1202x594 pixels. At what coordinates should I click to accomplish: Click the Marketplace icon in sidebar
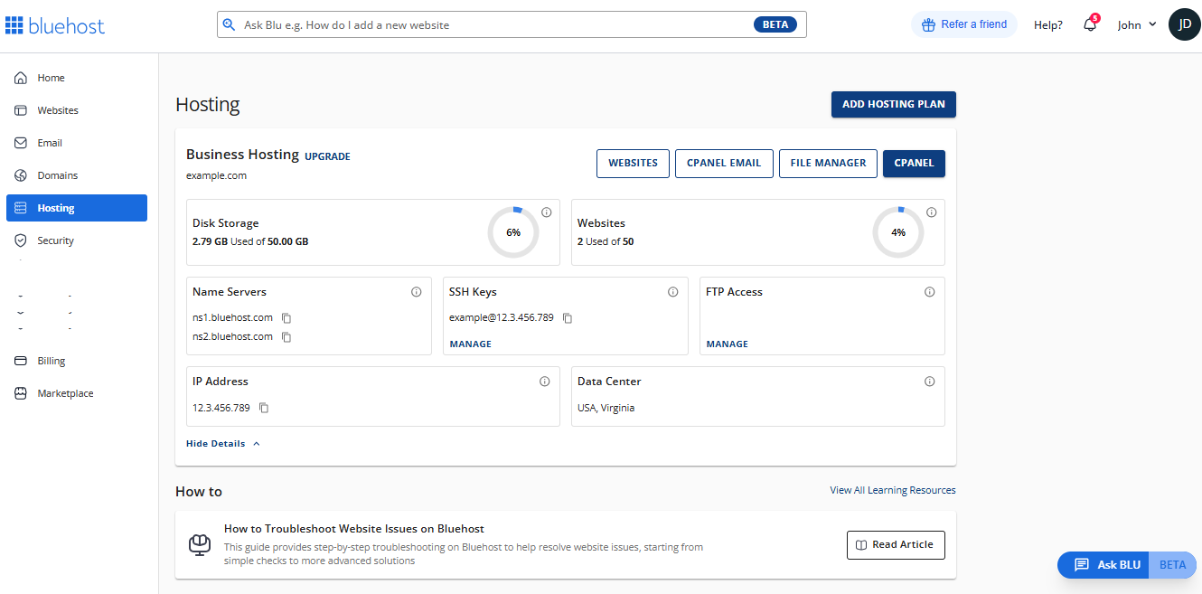20,392
